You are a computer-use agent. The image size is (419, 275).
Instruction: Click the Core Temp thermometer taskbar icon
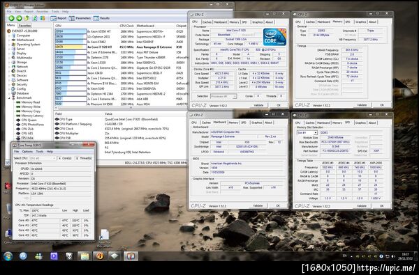pyautogui.click(x=131, y=256)
